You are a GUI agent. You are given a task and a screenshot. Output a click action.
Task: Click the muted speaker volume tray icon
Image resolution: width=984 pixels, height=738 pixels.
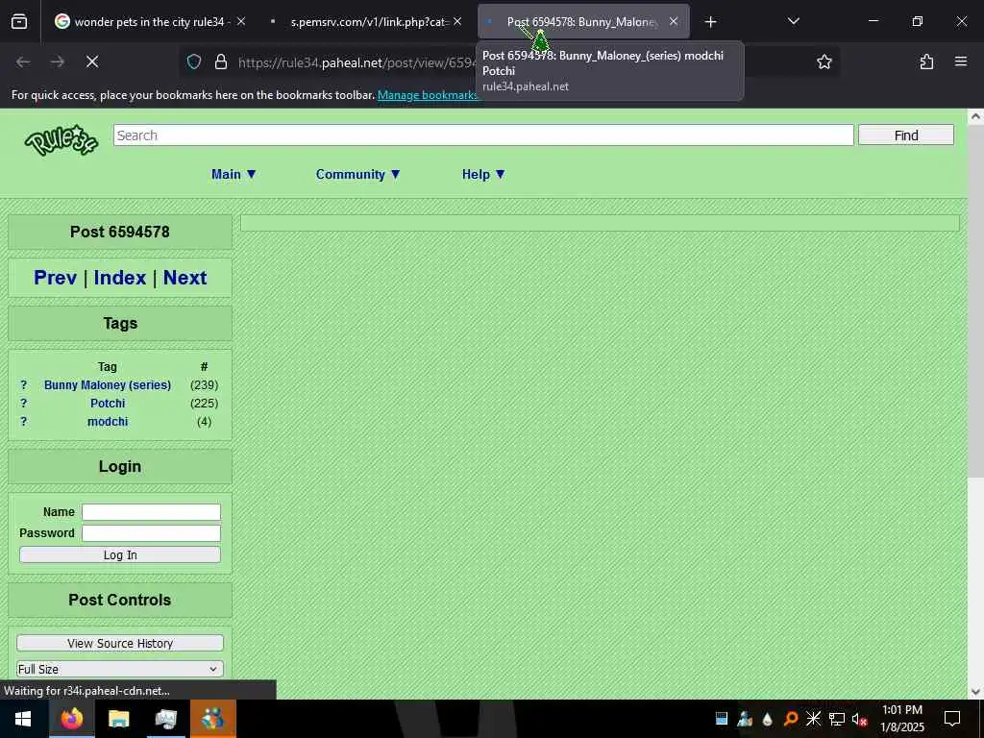tap(858, 719)
